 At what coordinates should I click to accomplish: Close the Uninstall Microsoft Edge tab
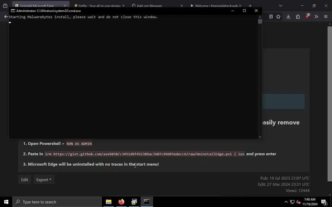tap(65, 6)
